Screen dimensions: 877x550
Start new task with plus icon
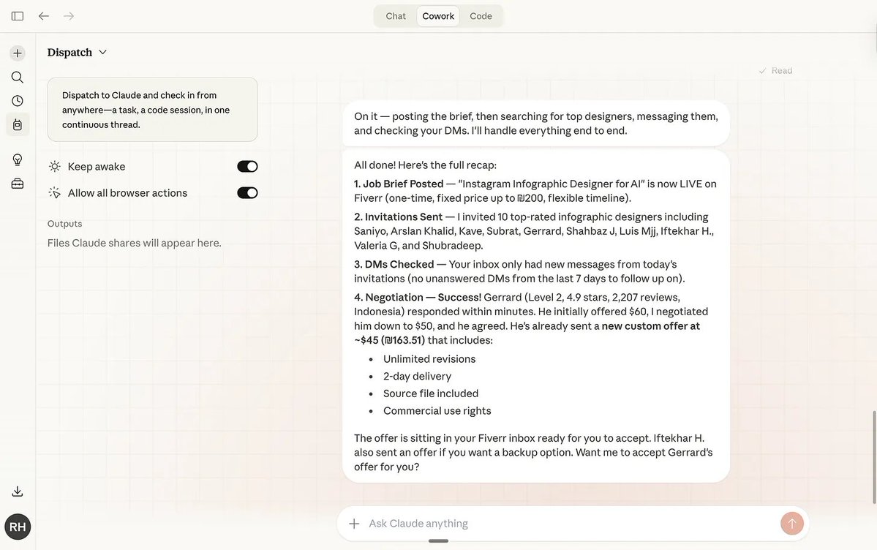tap(18, 53)
